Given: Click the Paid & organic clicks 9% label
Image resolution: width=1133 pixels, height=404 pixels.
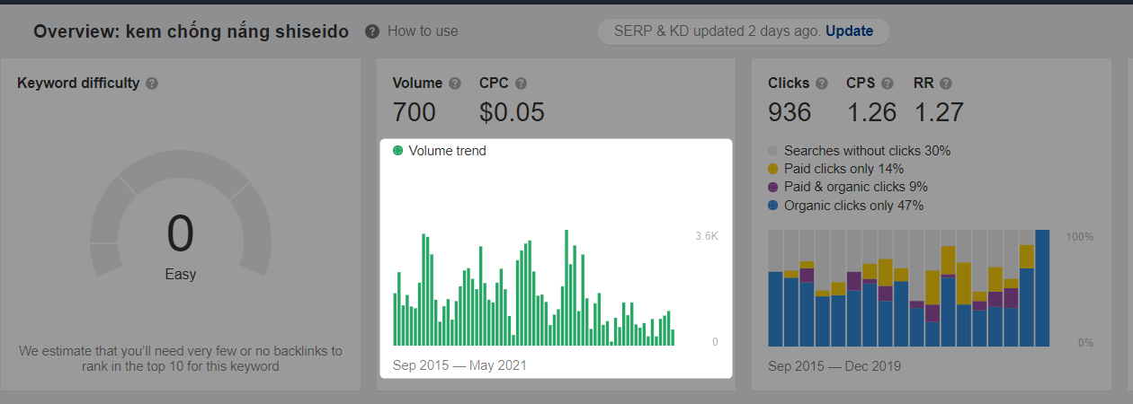Looking at the screenshot, I should [856, 187].
